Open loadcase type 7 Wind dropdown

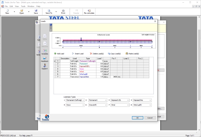(120, 105)
